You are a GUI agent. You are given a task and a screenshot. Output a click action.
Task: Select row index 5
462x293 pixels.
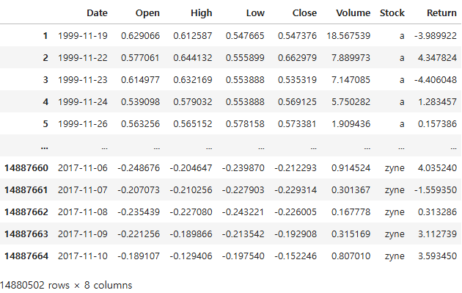(x=45, y=124)
